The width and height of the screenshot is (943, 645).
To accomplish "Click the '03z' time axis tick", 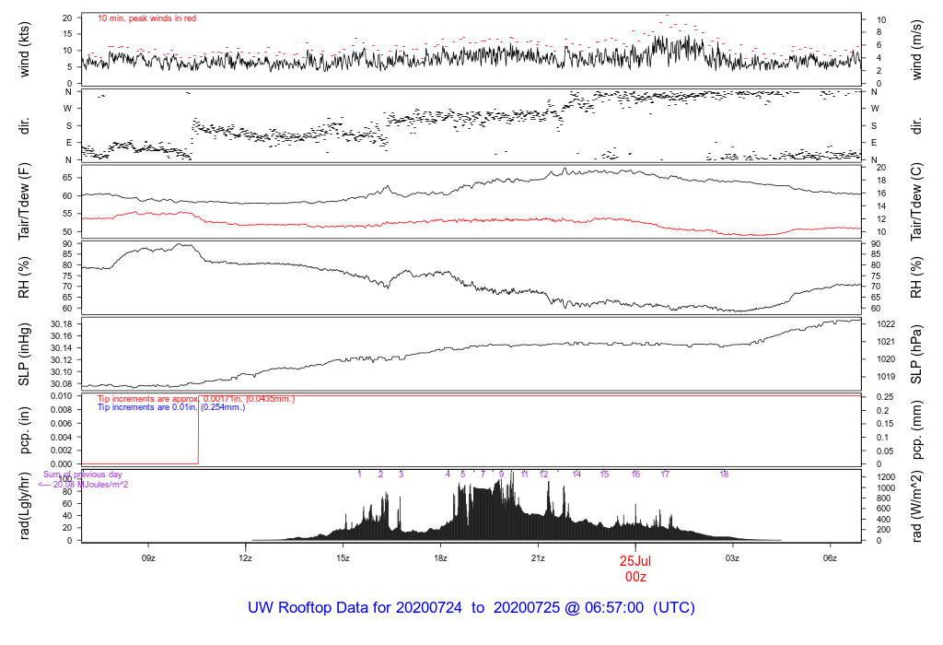I will (732, 558).
